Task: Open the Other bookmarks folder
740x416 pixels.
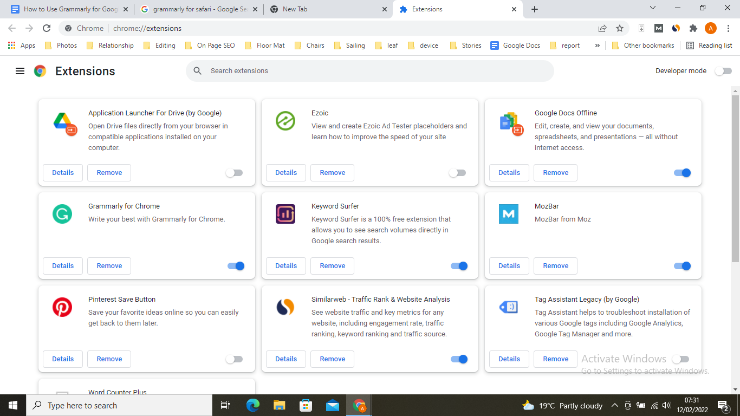Action: 643,45
